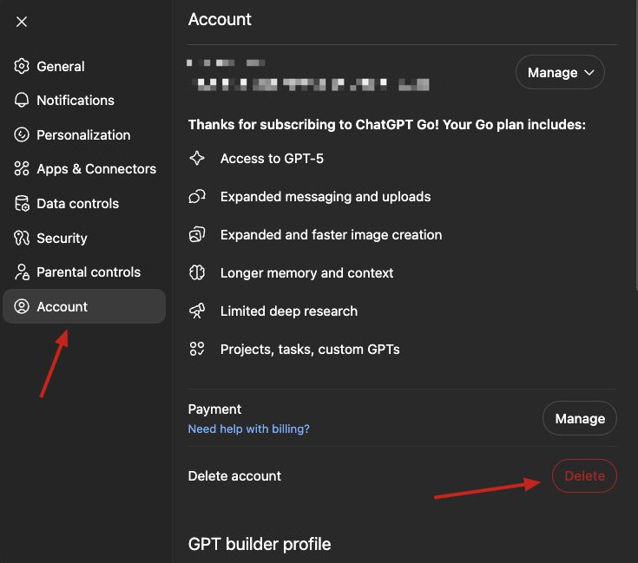The image size is (638, 563).
Task: Click the 'Payment' label
Action: (214, 409)
